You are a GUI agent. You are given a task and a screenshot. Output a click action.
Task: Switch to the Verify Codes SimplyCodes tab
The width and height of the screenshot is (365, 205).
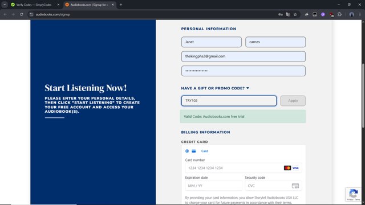coord(35,5)
